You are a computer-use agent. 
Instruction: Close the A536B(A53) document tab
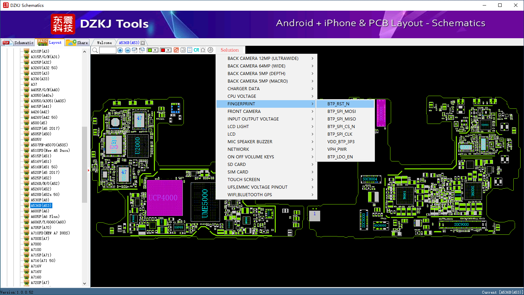click(143, 43)
